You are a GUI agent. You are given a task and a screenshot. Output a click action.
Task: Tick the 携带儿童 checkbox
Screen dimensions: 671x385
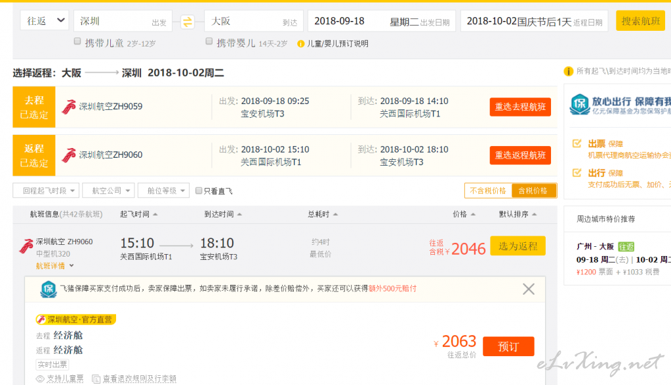coord(77,41)
